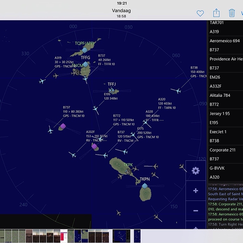This screenshot has width=243, height=243.
Task: Select the E195 120 348kt aircraft
Action: pos(96,109)
